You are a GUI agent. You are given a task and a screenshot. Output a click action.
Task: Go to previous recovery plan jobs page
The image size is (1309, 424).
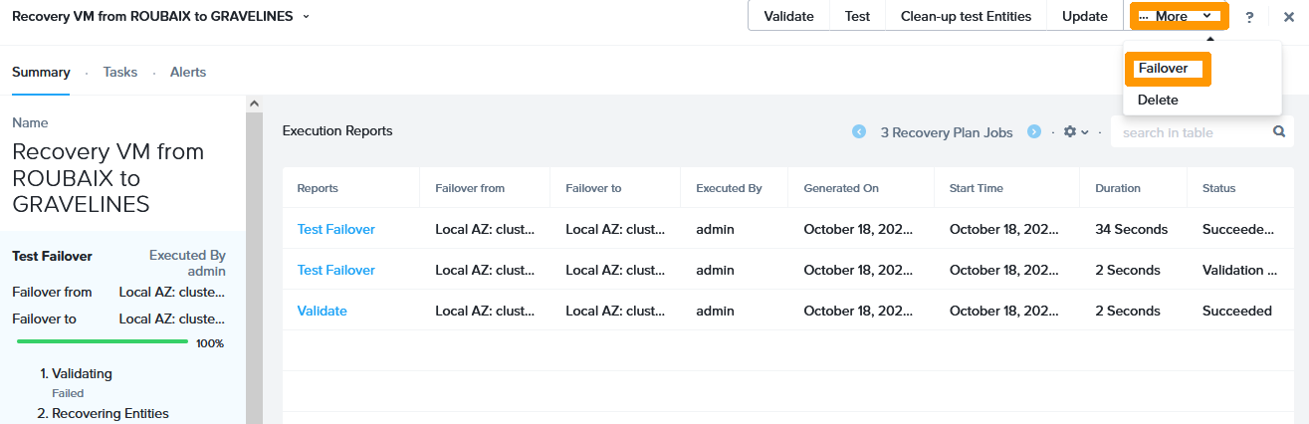tap(859, 131)
